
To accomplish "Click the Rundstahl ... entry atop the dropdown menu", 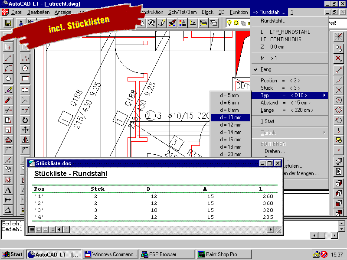I will click(290, 21).
